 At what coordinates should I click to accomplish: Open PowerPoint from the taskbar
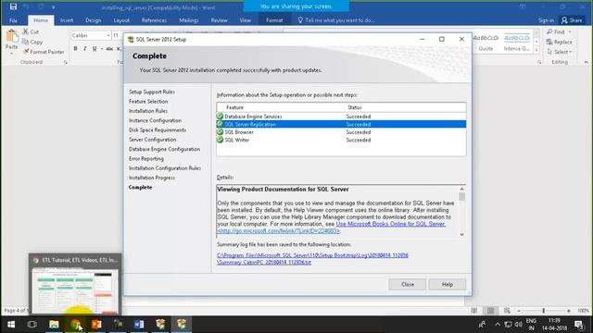(96, 325)
